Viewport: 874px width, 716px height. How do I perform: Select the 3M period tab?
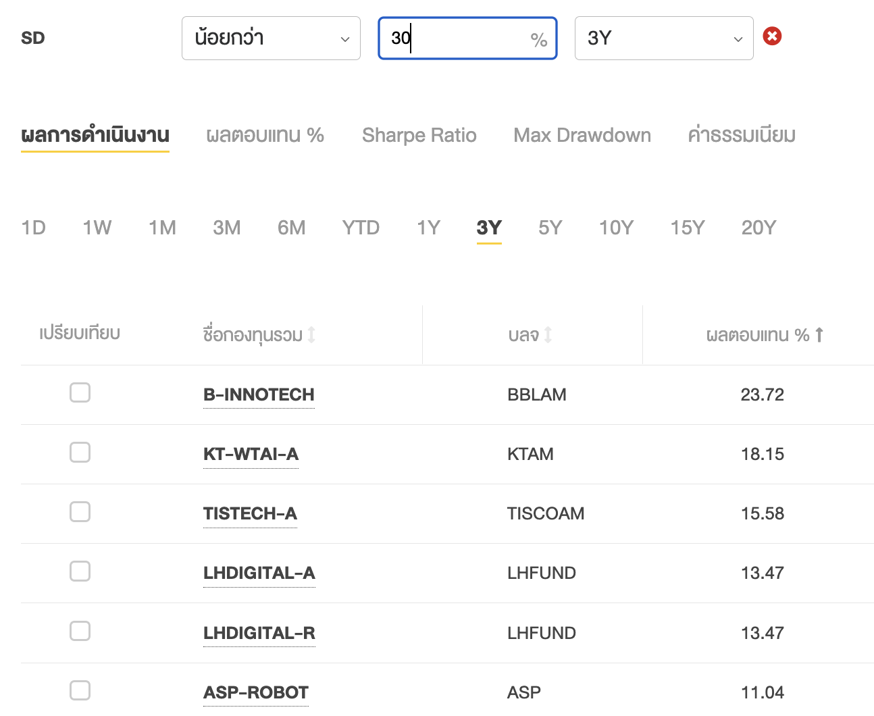click(227, 228)
